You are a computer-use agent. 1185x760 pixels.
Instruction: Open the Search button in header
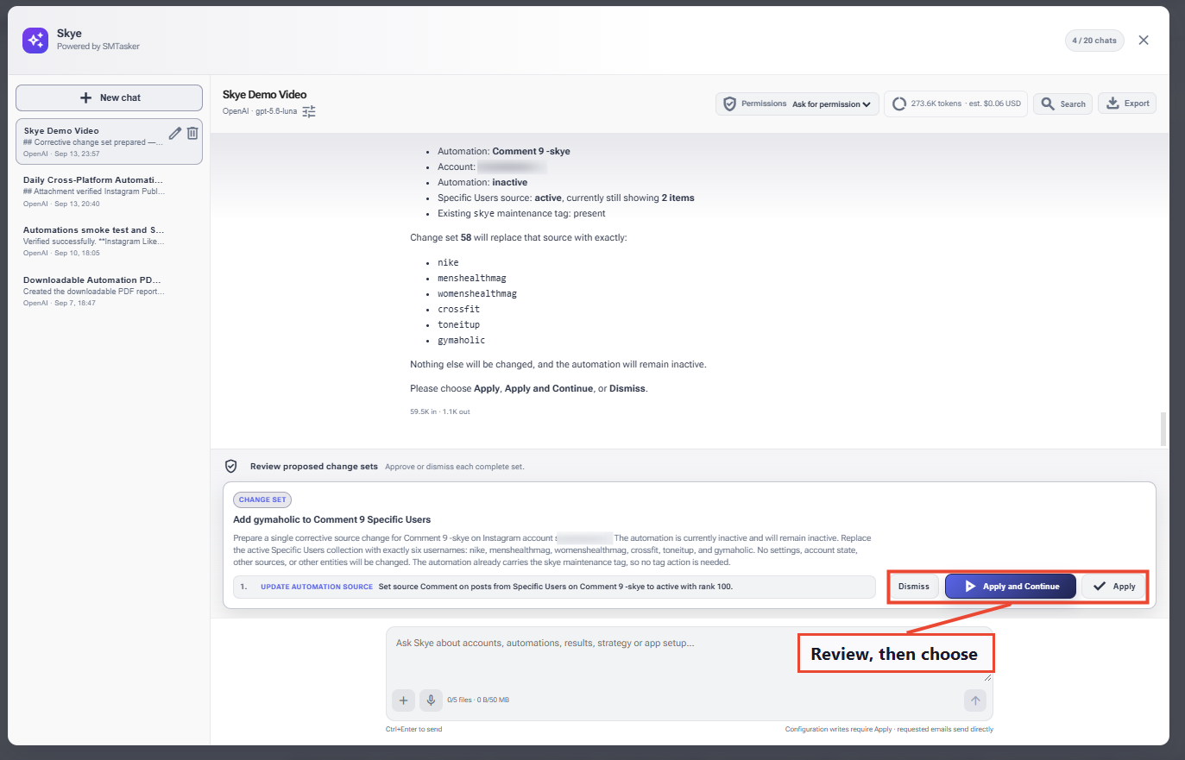1063,104
